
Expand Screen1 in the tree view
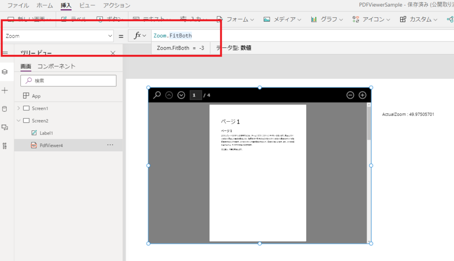(19, 108)
